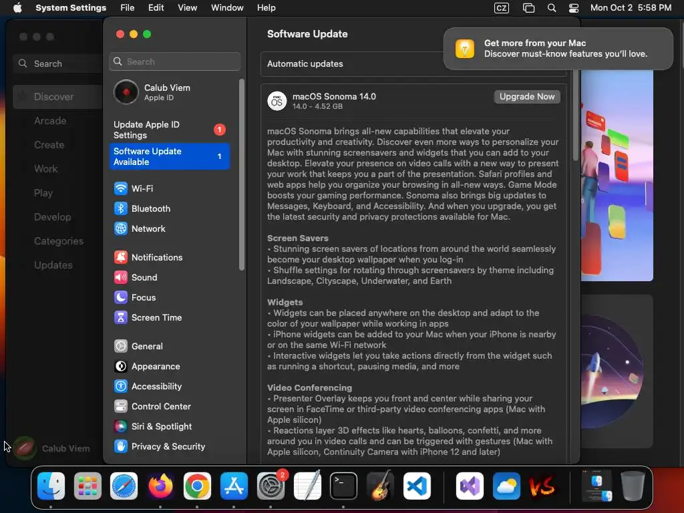Select Work in App Store sidebar
This screenshot has height=513, width=684.
click(x=45, y=169)
